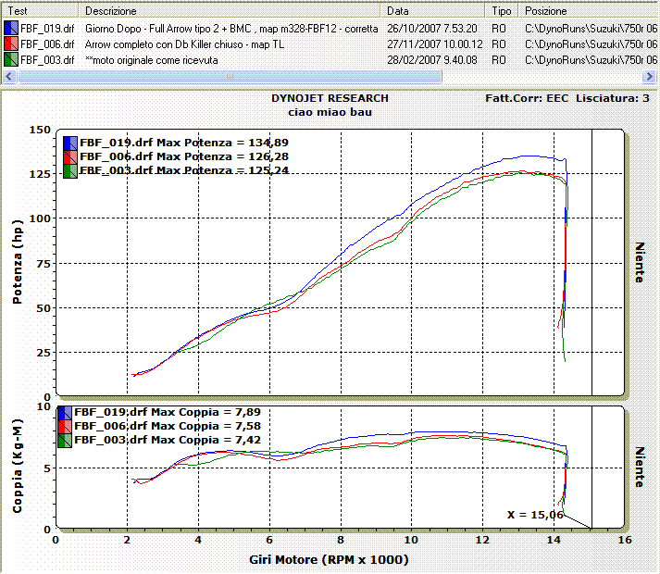Click red FBF_006 Max Potenza legend icon
Viewport: 660px width, 574px height.
tap(68, 156)
